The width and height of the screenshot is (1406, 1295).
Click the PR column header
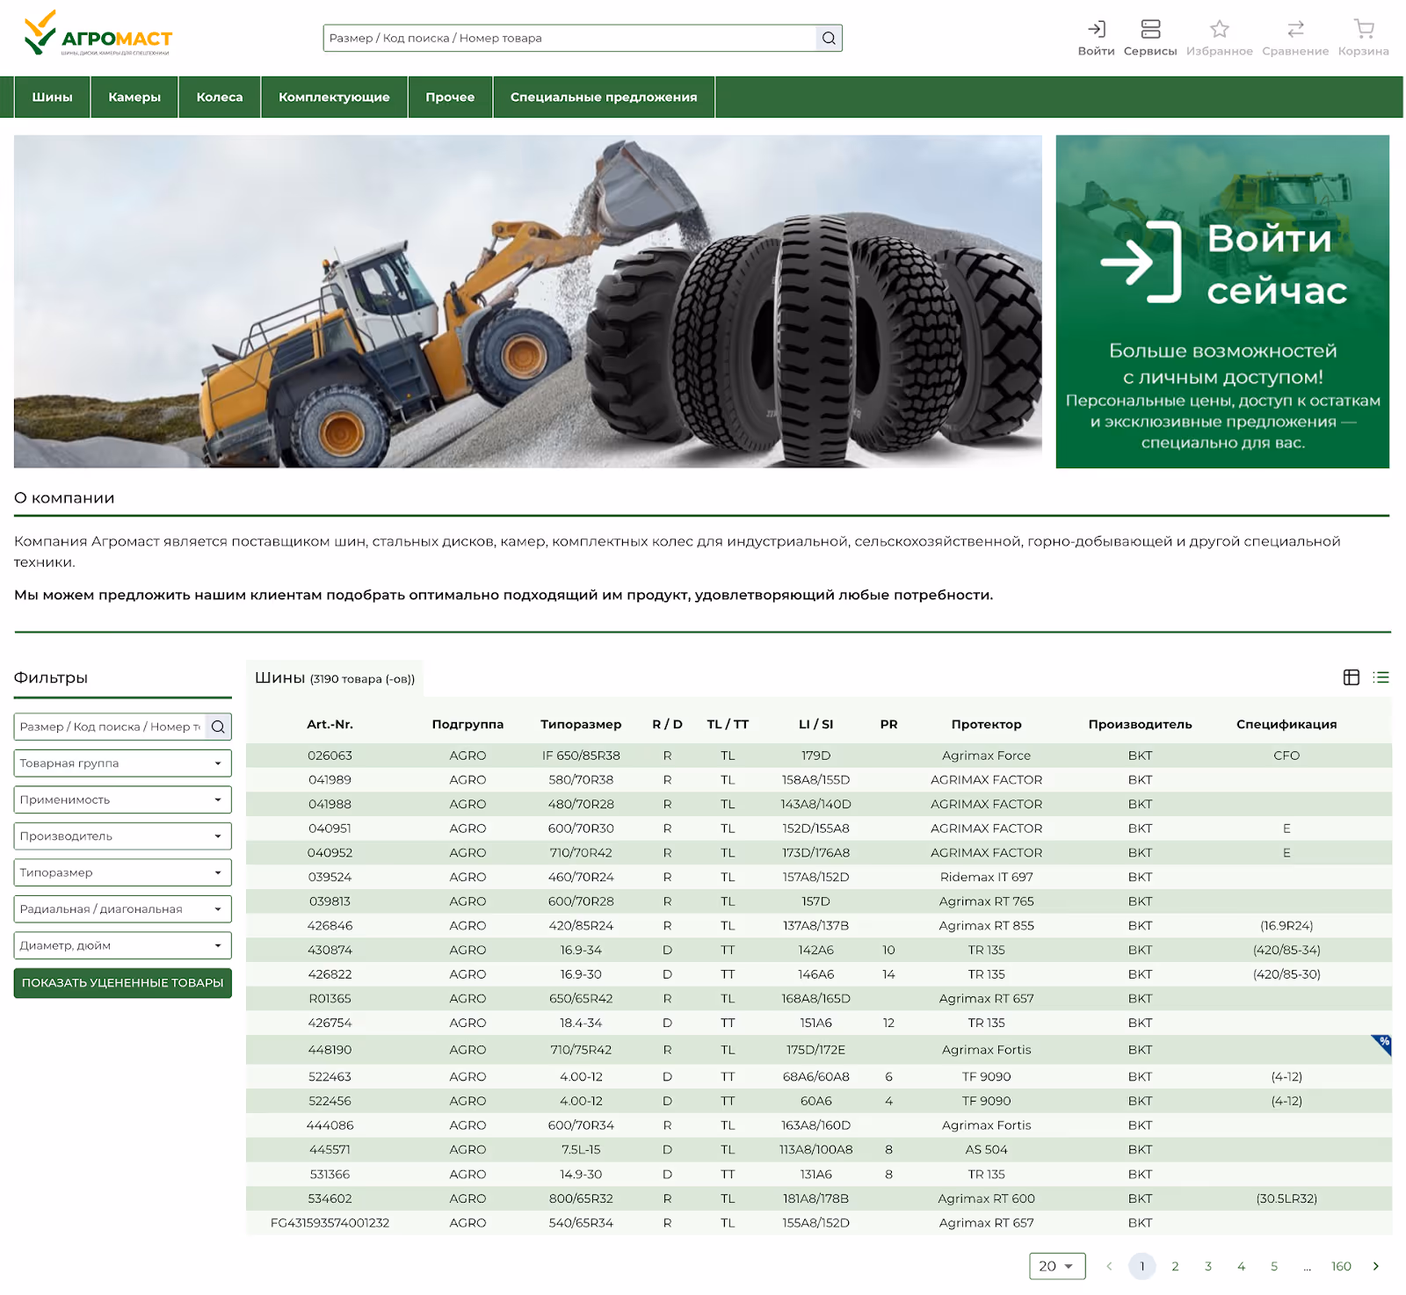click(x=888, y=724)
